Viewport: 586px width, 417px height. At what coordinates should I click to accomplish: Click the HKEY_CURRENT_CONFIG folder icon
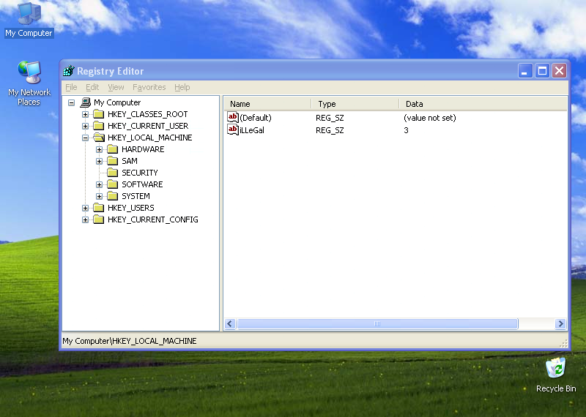(99, 219)
